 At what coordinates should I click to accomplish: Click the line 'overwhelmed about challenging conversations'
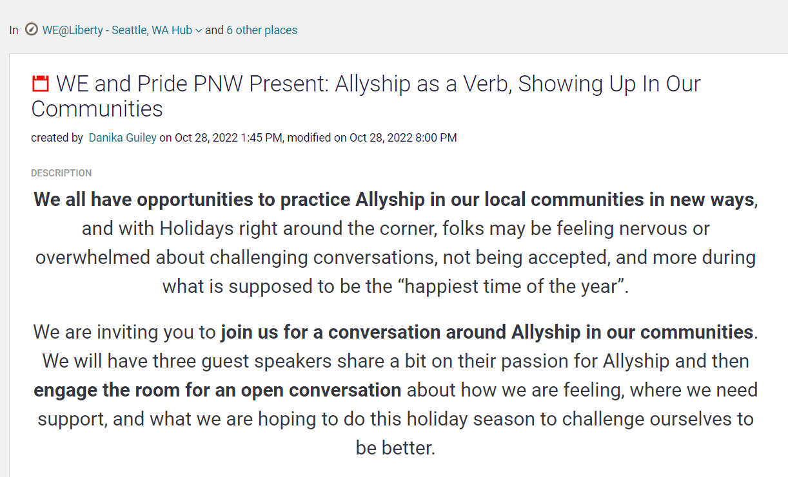pos(396,257)
